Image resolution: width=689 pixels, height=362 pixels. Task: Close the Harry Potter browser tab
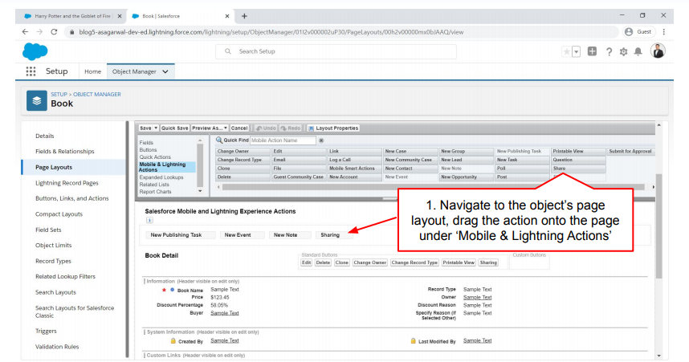pos(120,16)
